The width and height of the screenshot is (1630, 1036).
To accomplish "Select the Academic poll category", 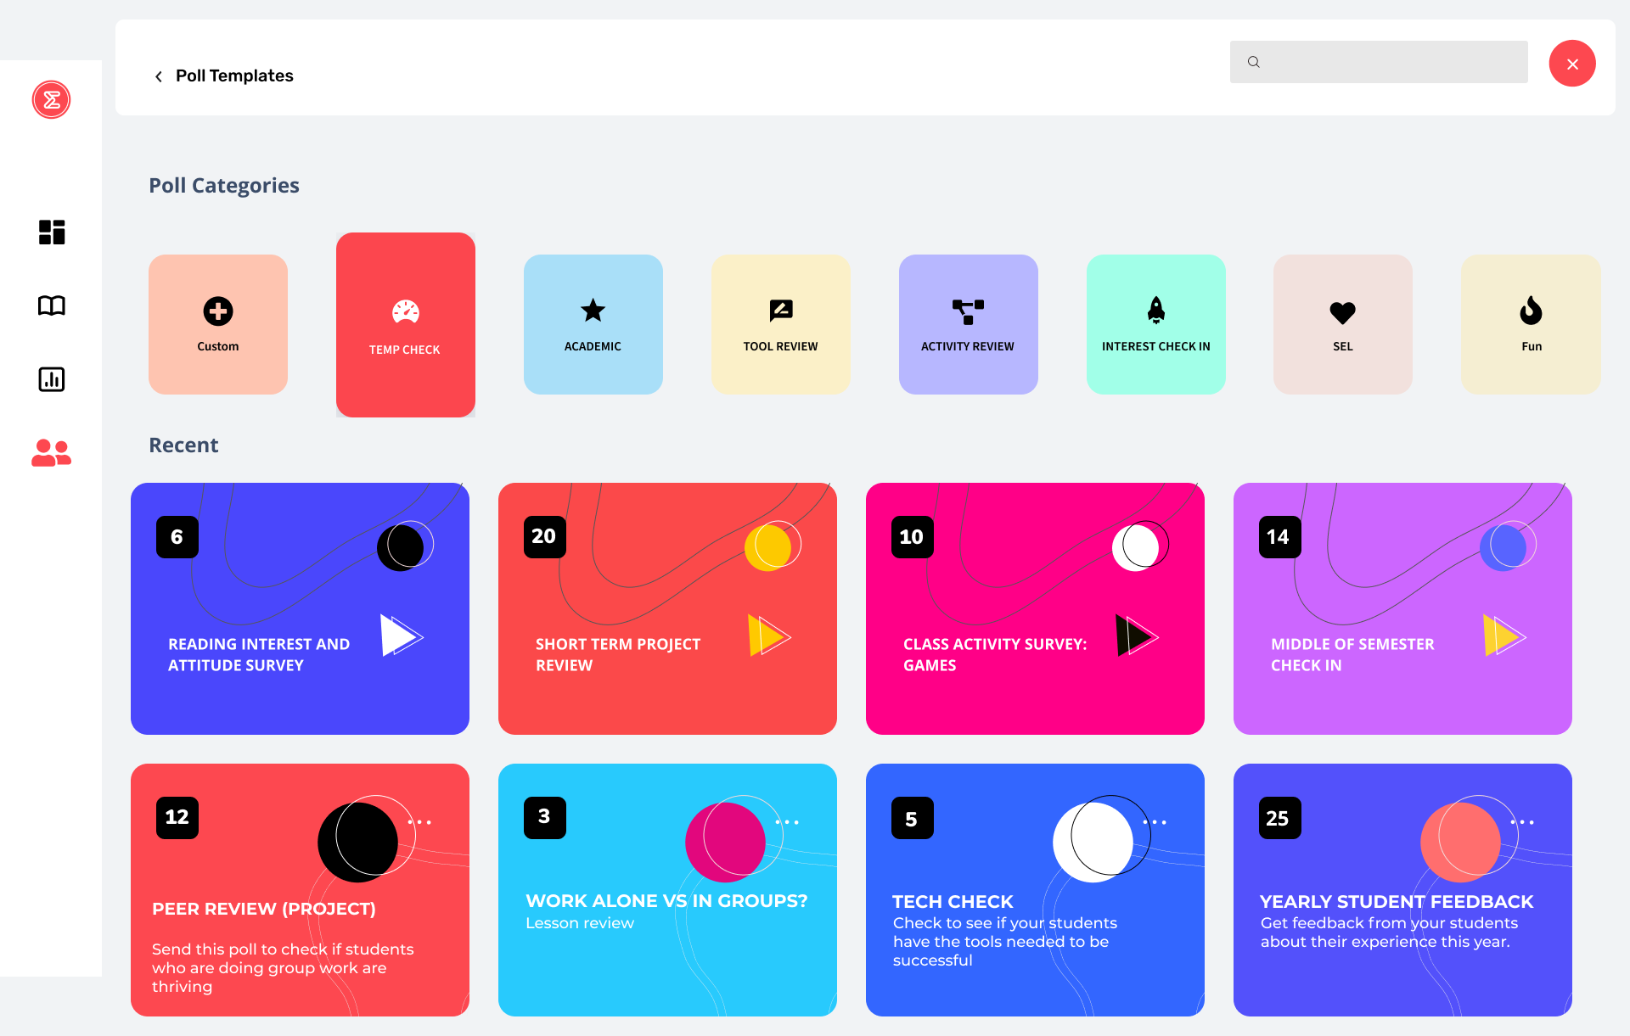I will tap(593, 324).
